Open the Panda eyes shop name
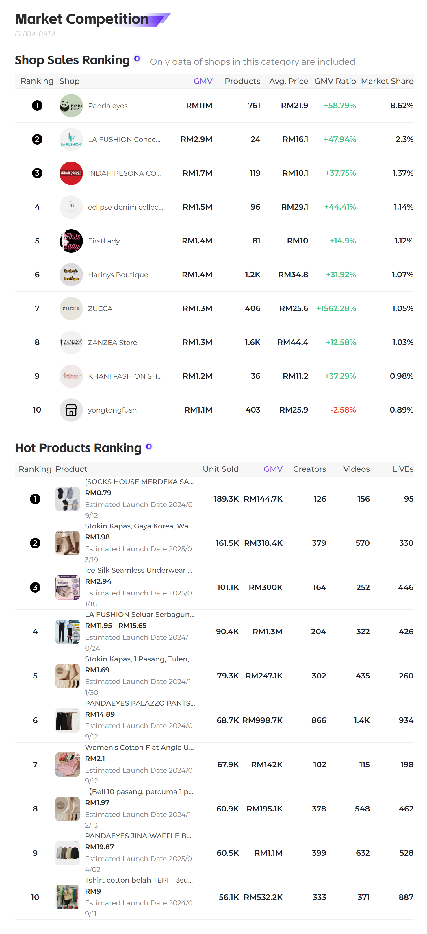 pyautogui.click(x=108, y=106)
